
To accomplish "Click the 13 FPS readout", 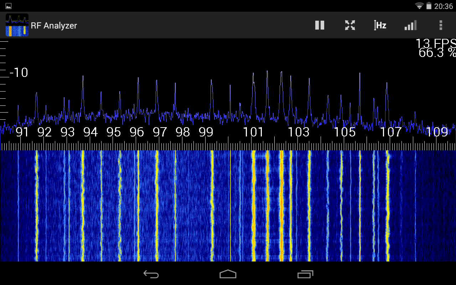I will pos(436,43).
